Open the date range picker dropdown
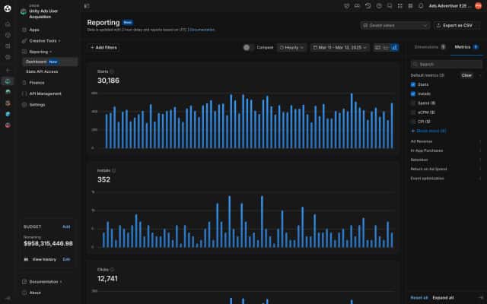The height and width of the screenshot is (304, 487). coord(340,47)
